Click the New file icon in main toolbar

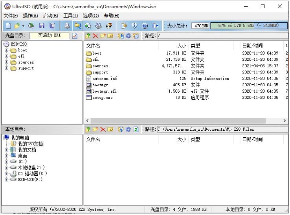point(8,26)
